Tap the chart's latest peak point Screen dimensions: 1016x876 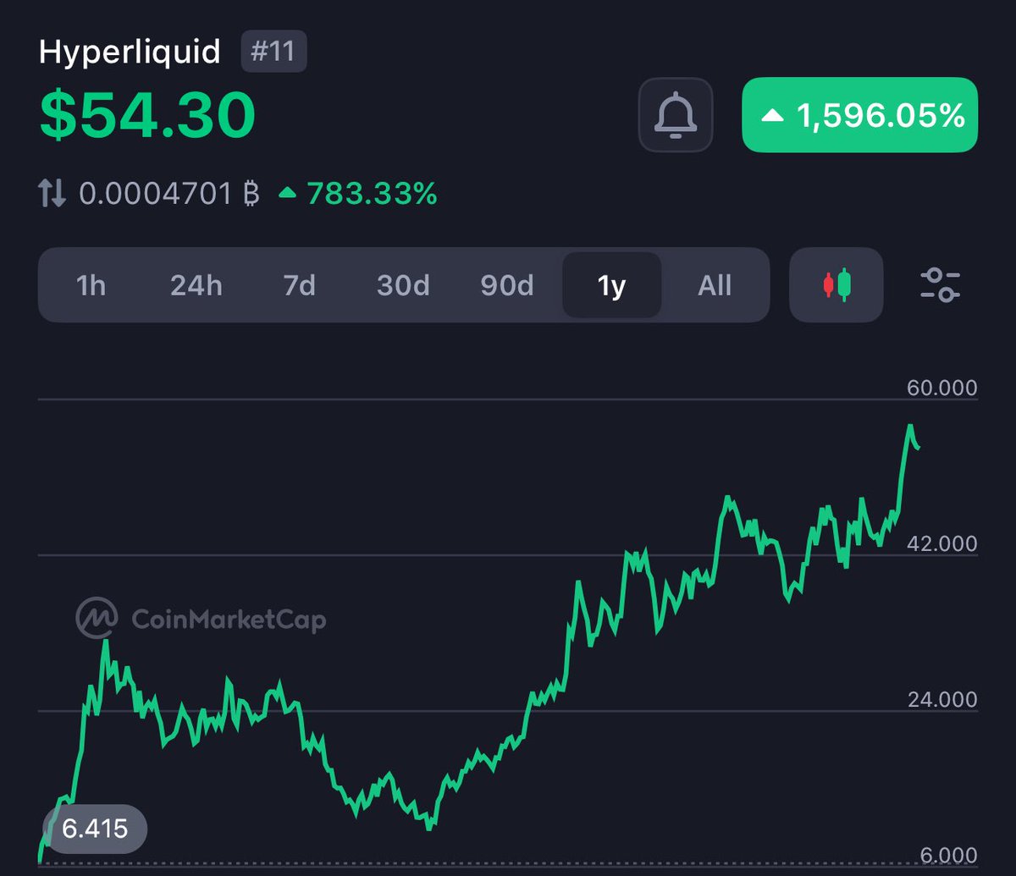click(911, 426)
